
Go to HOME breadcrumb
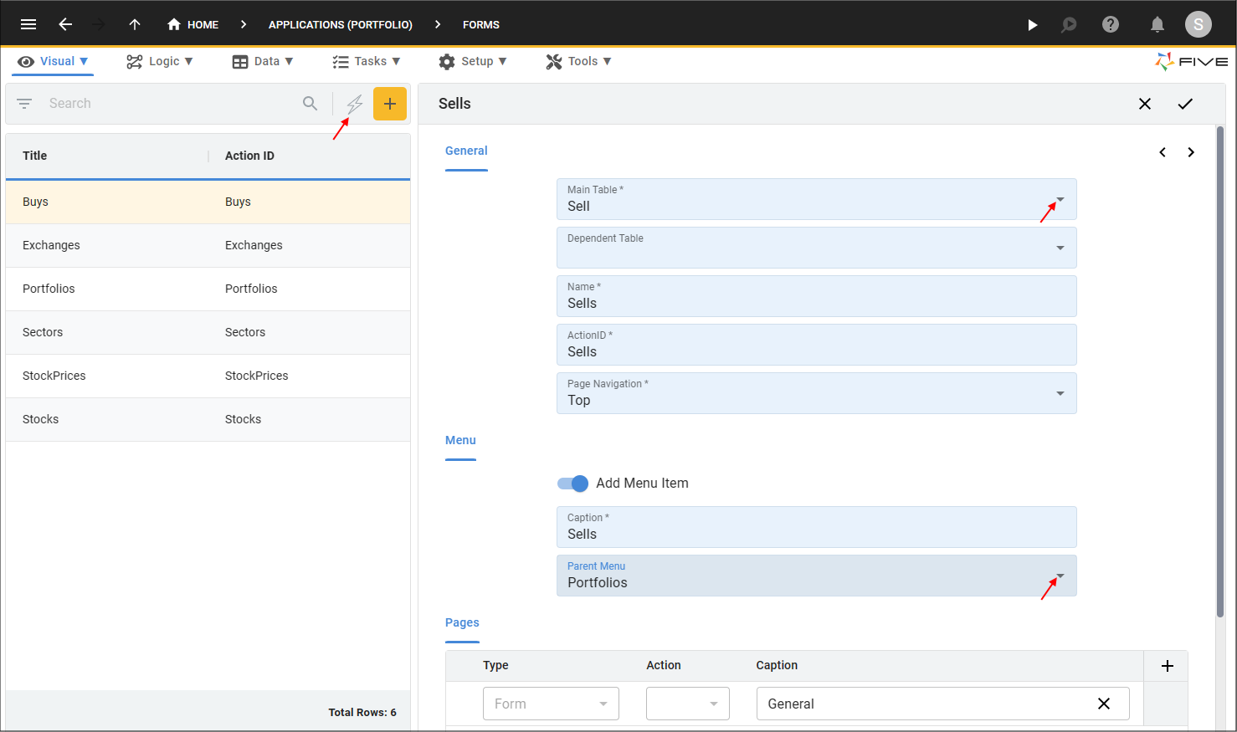click(192, 24)
